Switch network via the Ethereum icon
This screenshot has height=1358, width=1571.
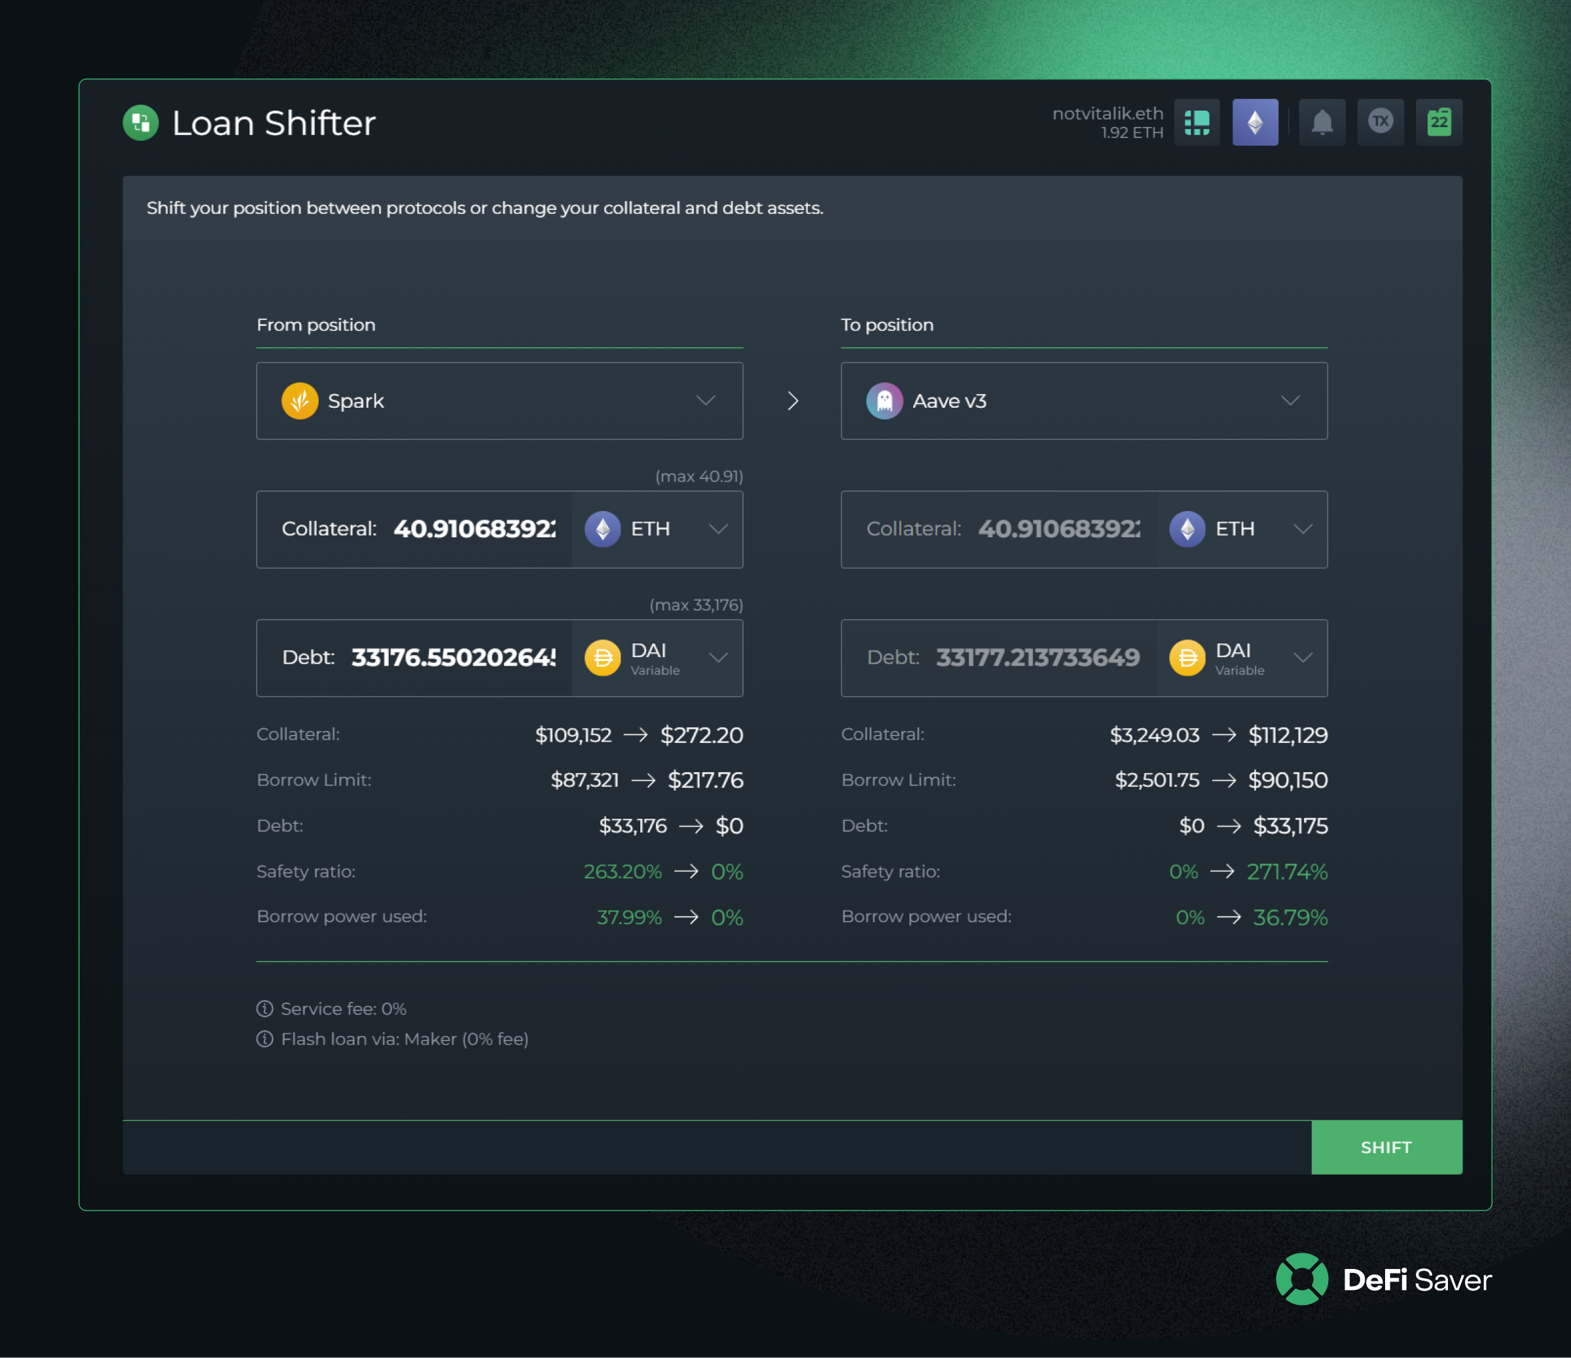[1255, 122]
